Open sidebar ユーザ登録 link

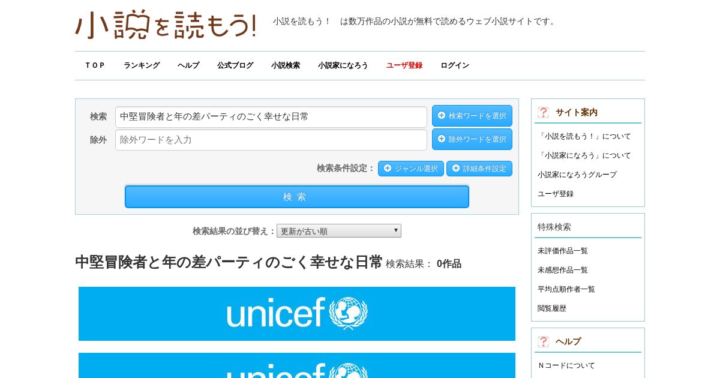pos(556,194)
